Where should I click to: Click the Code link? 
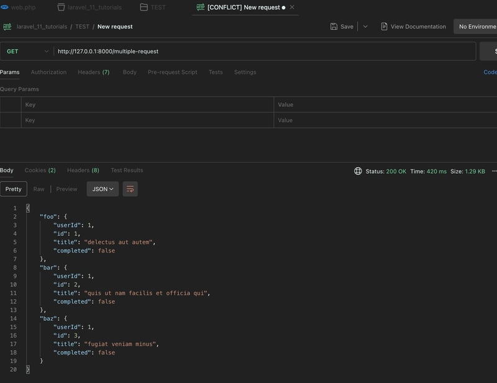pos(490,71)
